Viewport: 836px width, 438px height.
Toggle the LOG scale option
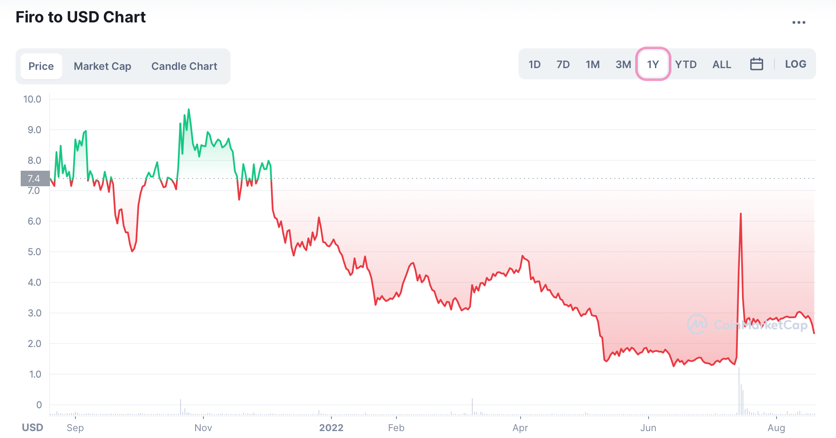795,64
